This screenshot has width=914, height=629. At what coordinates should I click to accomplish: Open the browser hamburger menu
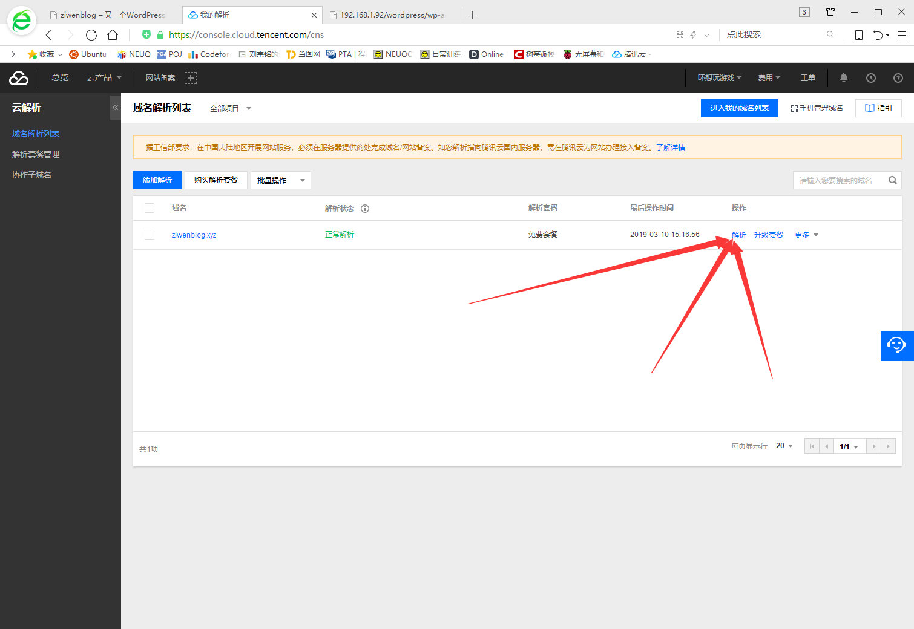[902, 35]
